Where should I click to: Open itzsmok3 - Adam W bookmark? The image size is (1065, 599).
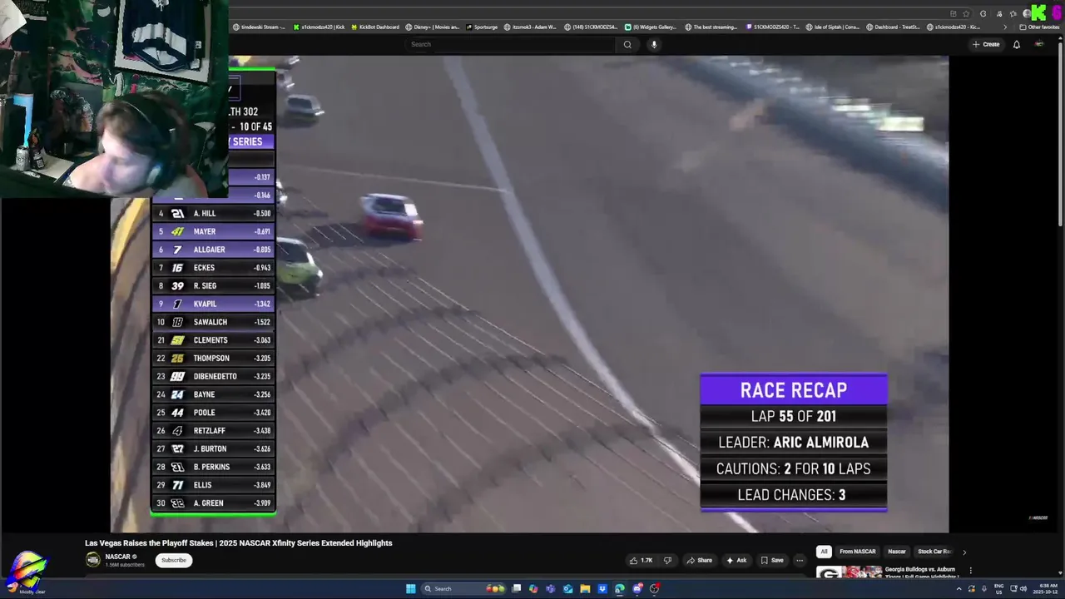pos(530,27)
